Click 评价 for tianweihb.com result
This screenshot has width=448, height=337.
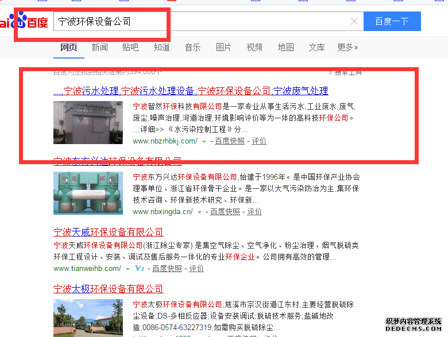click(x=196, y=269)
